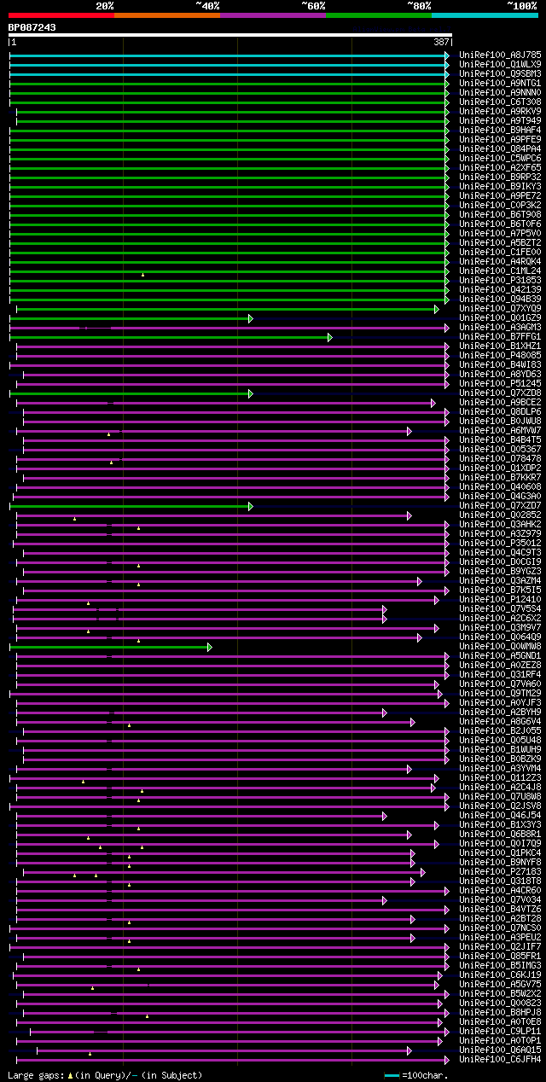Select label UniRef100_A2C6X2

click(500, 618)
